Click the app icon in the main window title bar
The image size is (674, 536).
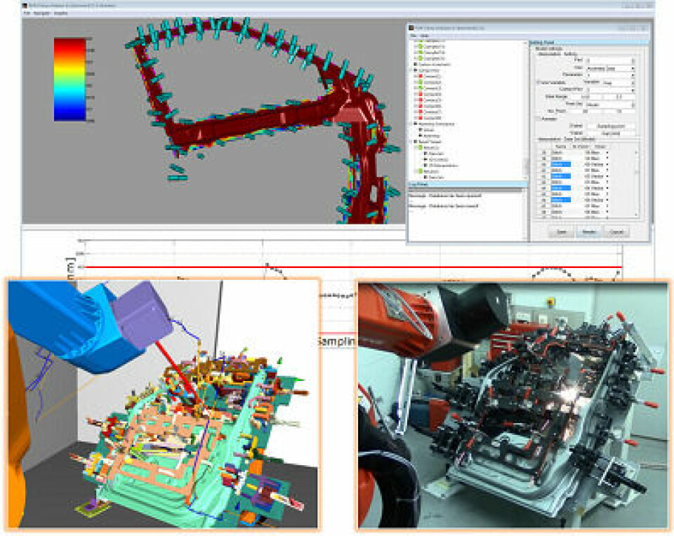point(26,4)
